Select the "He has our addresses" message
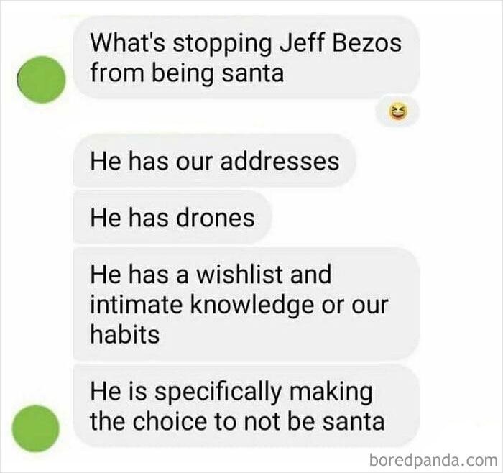This screenshot has height=473, width=503. (215, 160)
